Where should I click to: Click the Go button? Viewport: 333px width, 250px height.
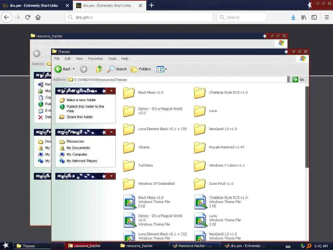click(x=298, y=79)
